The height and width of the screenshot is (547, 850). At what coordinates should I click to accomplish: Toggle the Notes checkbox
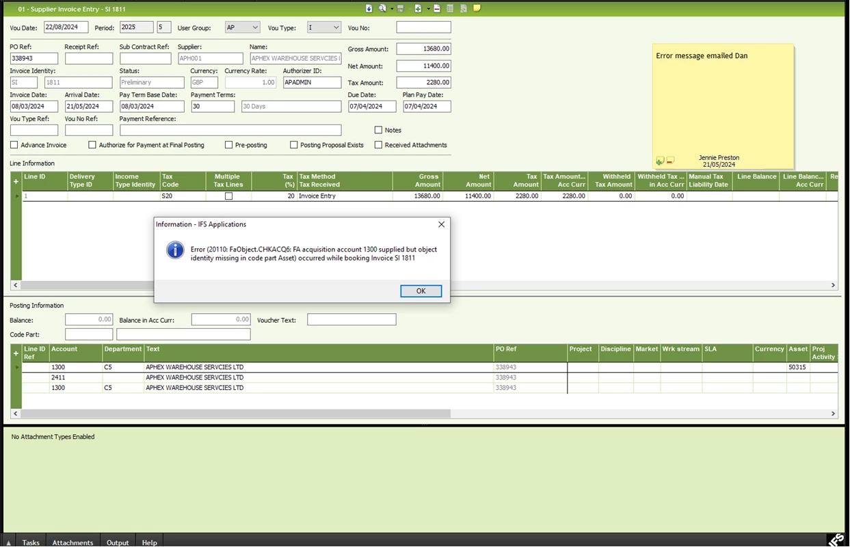[x=378, y=130]
